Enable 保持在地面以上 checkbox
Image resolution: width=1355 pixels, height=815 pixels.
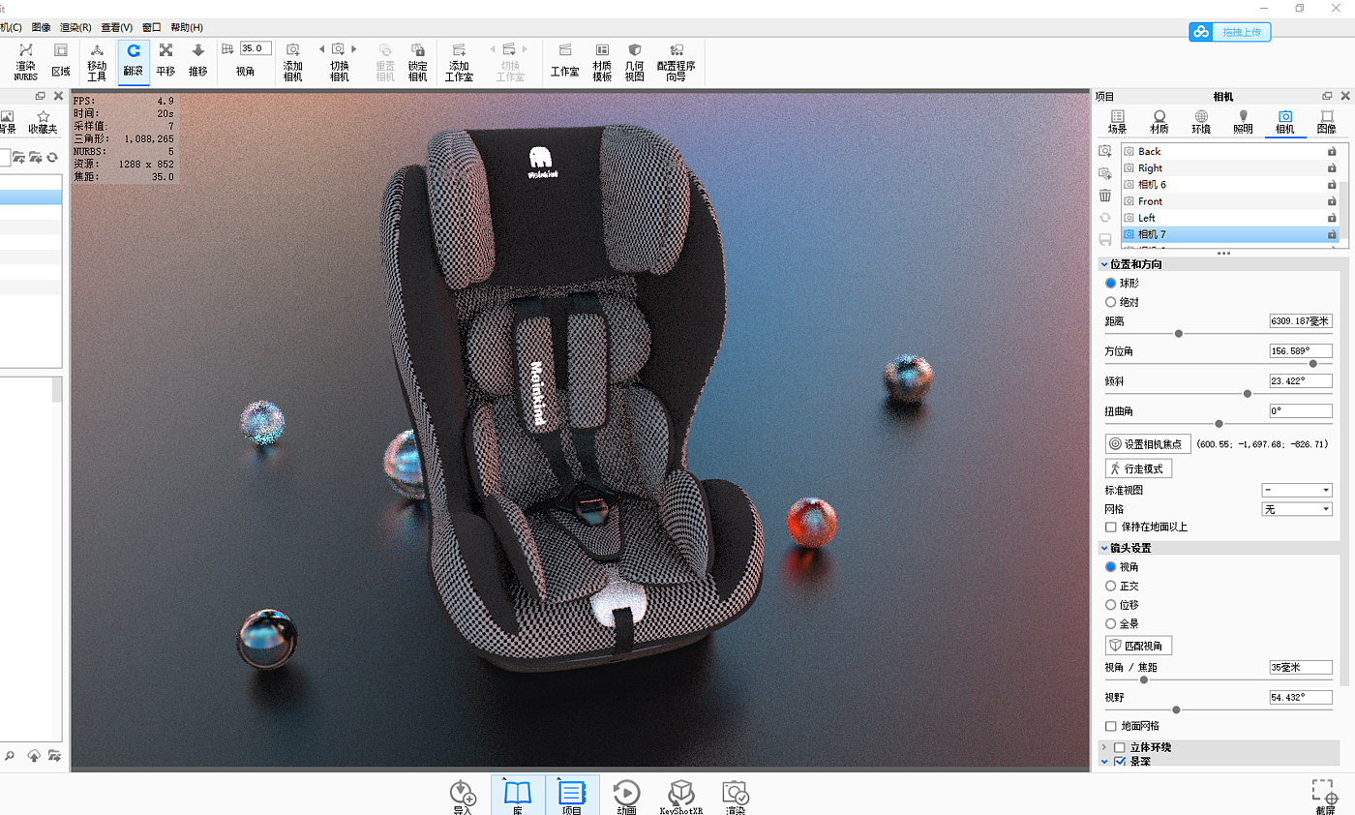pyautogui.click(x=1111, y=527)
